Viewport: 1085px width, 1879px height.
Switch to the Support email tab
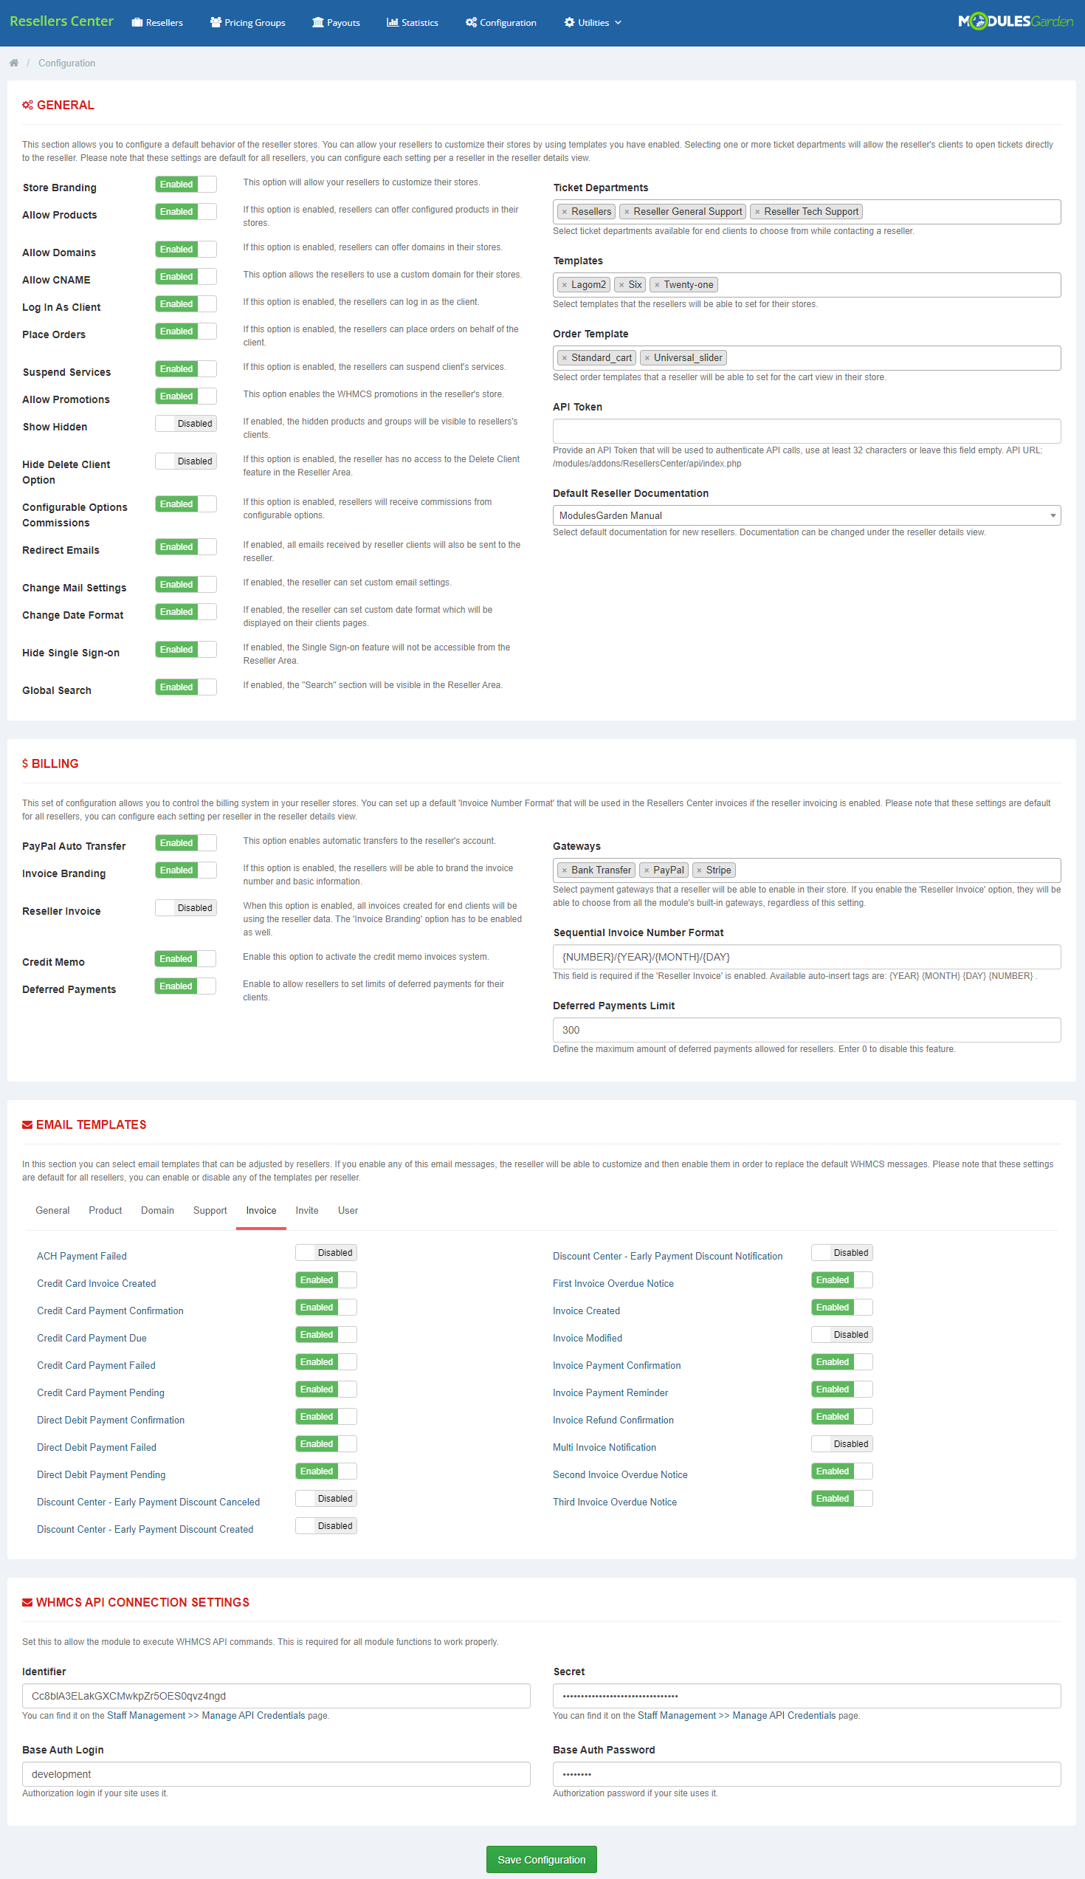tap(210, 1210)
